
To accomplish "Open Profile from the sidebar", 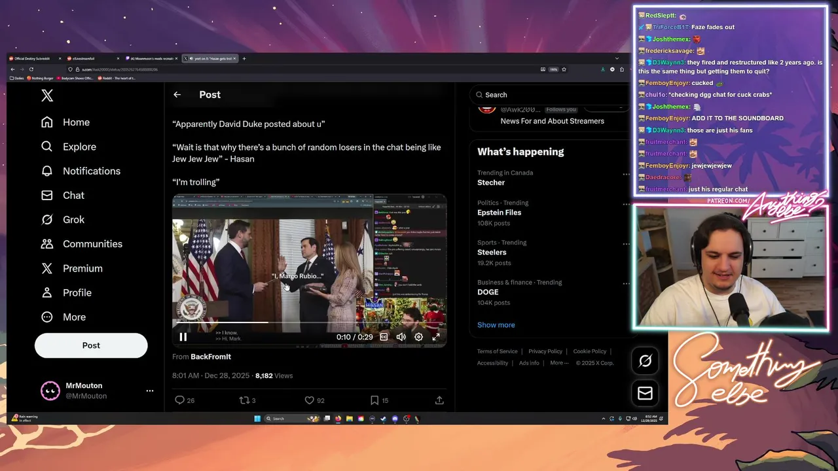I will tap(66, 292).
